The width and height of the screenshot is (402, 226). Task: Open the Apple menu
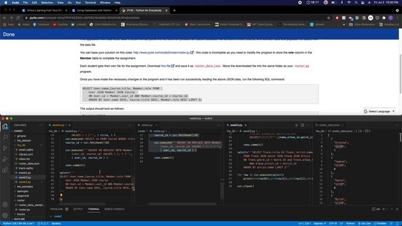pos(6,3)
